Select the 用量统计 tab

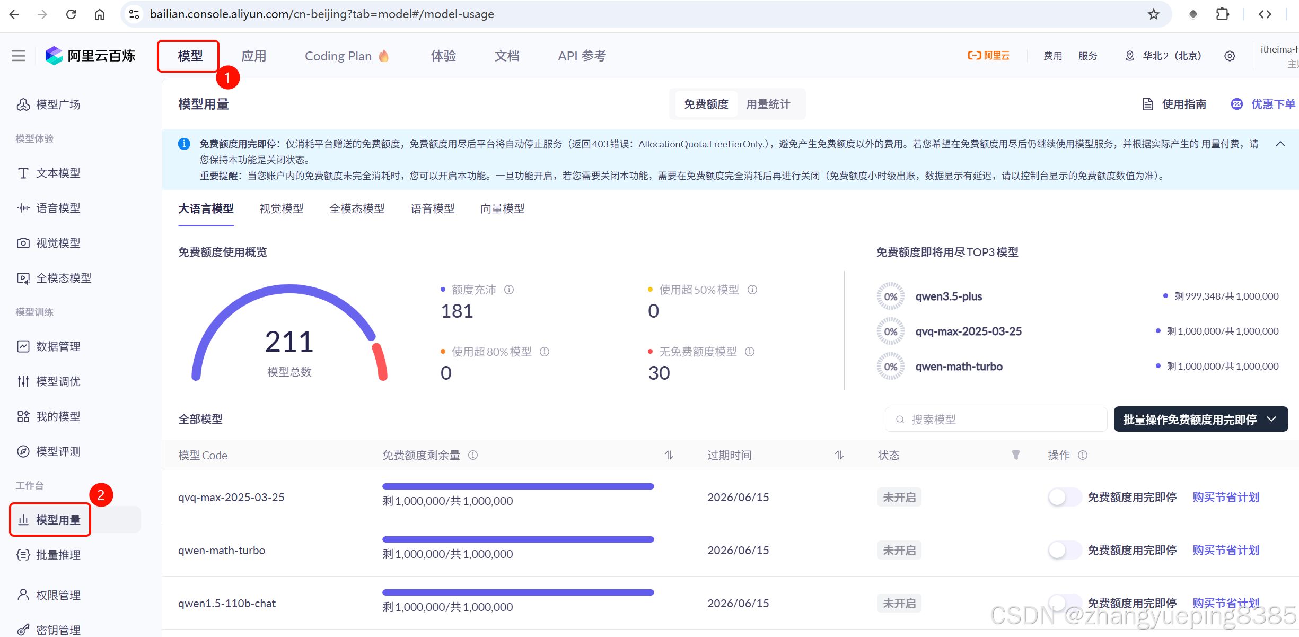click(x=768, y=104)
